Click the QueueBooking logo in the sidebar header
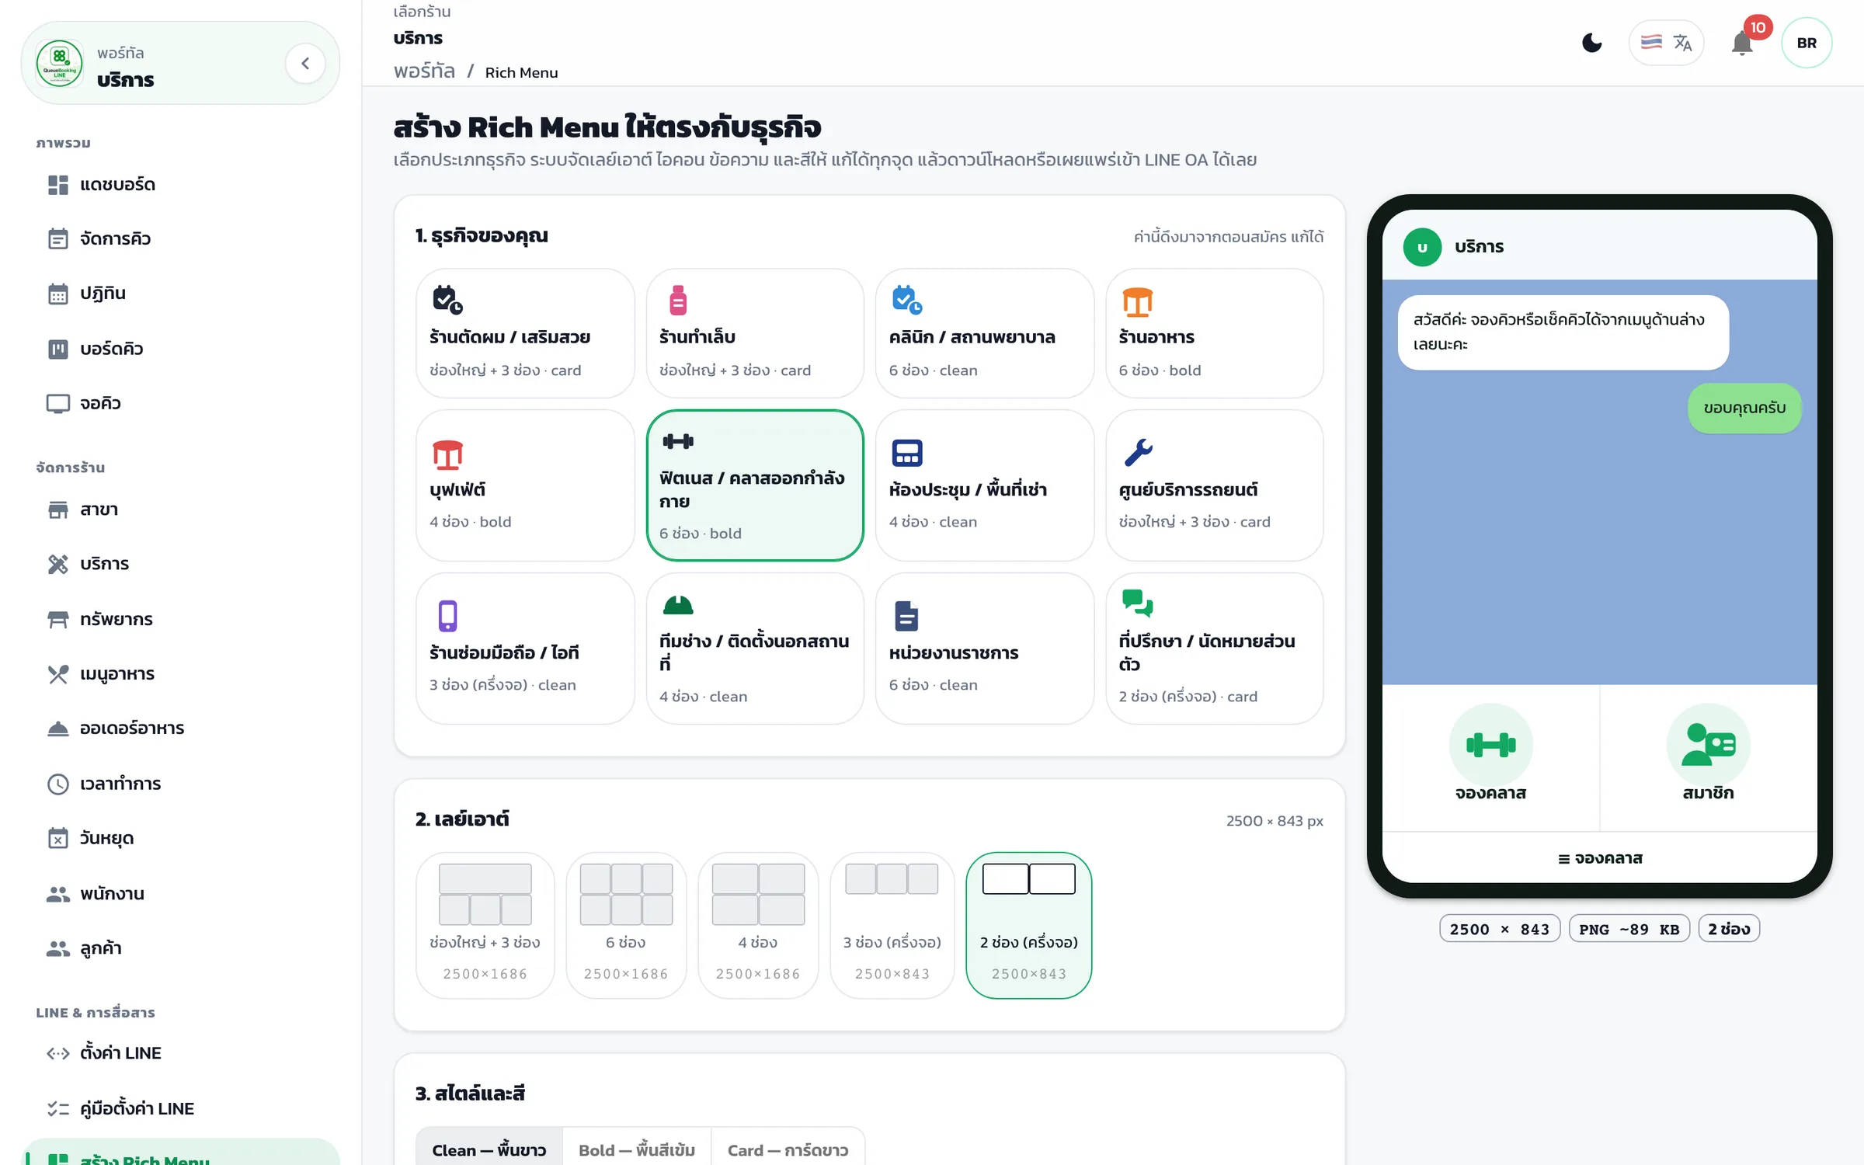 pos(60,64)
